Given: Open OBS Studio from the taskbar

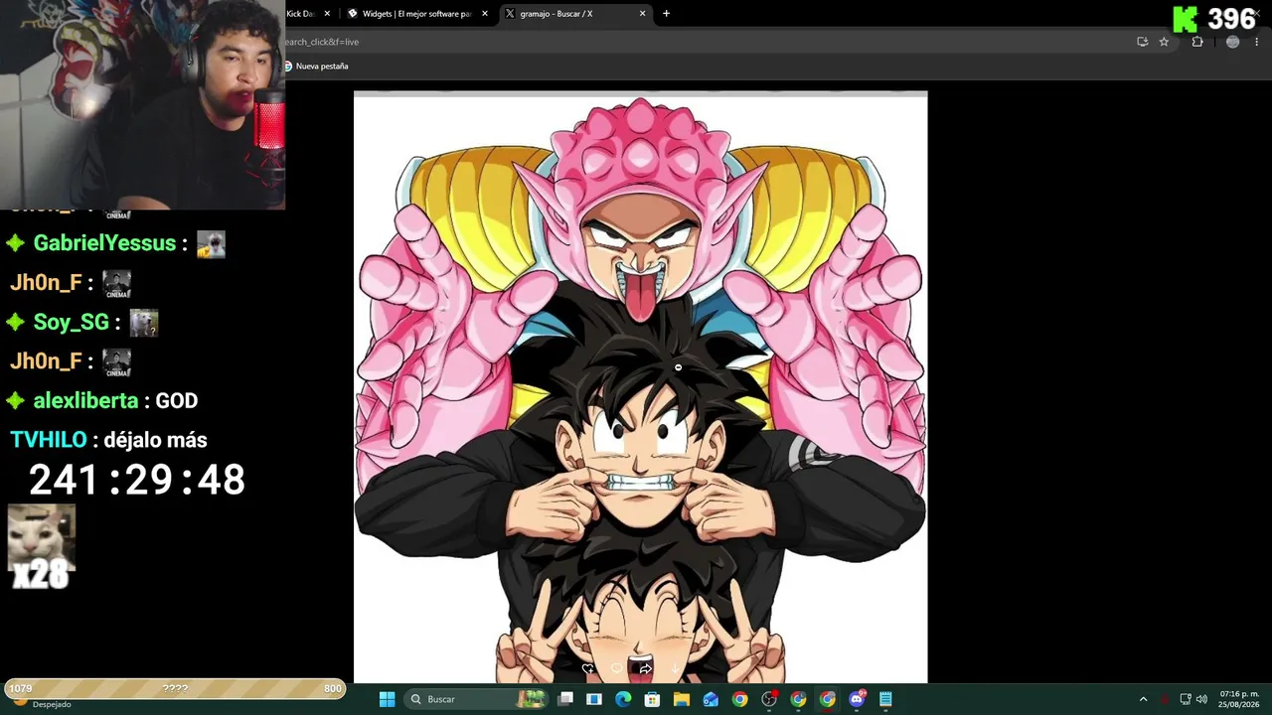Looking at the screenshot, I should click(x=769, y=699).
